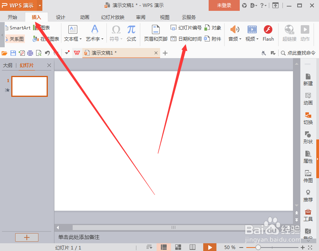319x251 pixels.
Task: Insert 幻灯片编号 slide number
Action: pyautogui.click(x=186, y=28)
